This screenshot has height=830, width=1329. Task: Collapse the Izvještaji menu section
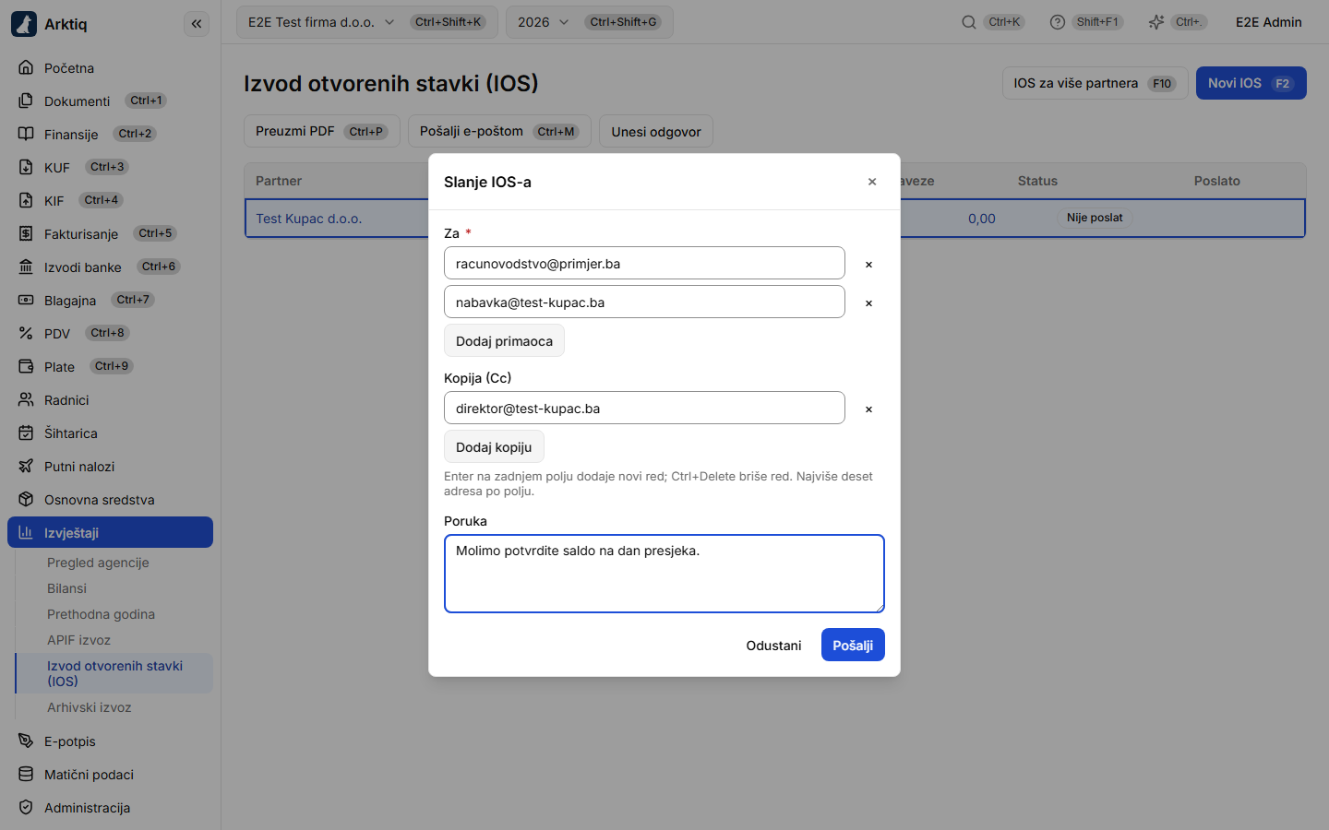click(110, 532)
